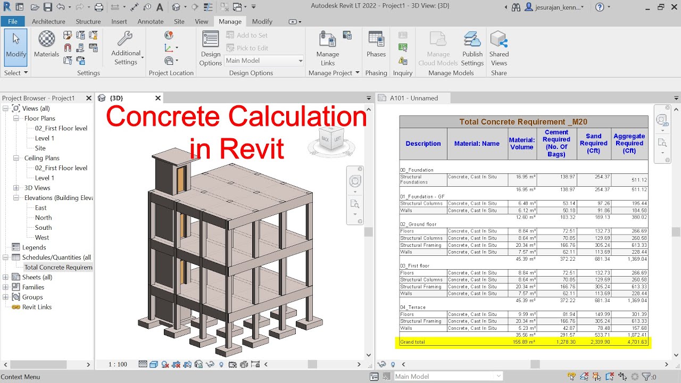
Task: Toggle Temporary Hide/Isolate glasses in 3D view bar
Action: 210,364
